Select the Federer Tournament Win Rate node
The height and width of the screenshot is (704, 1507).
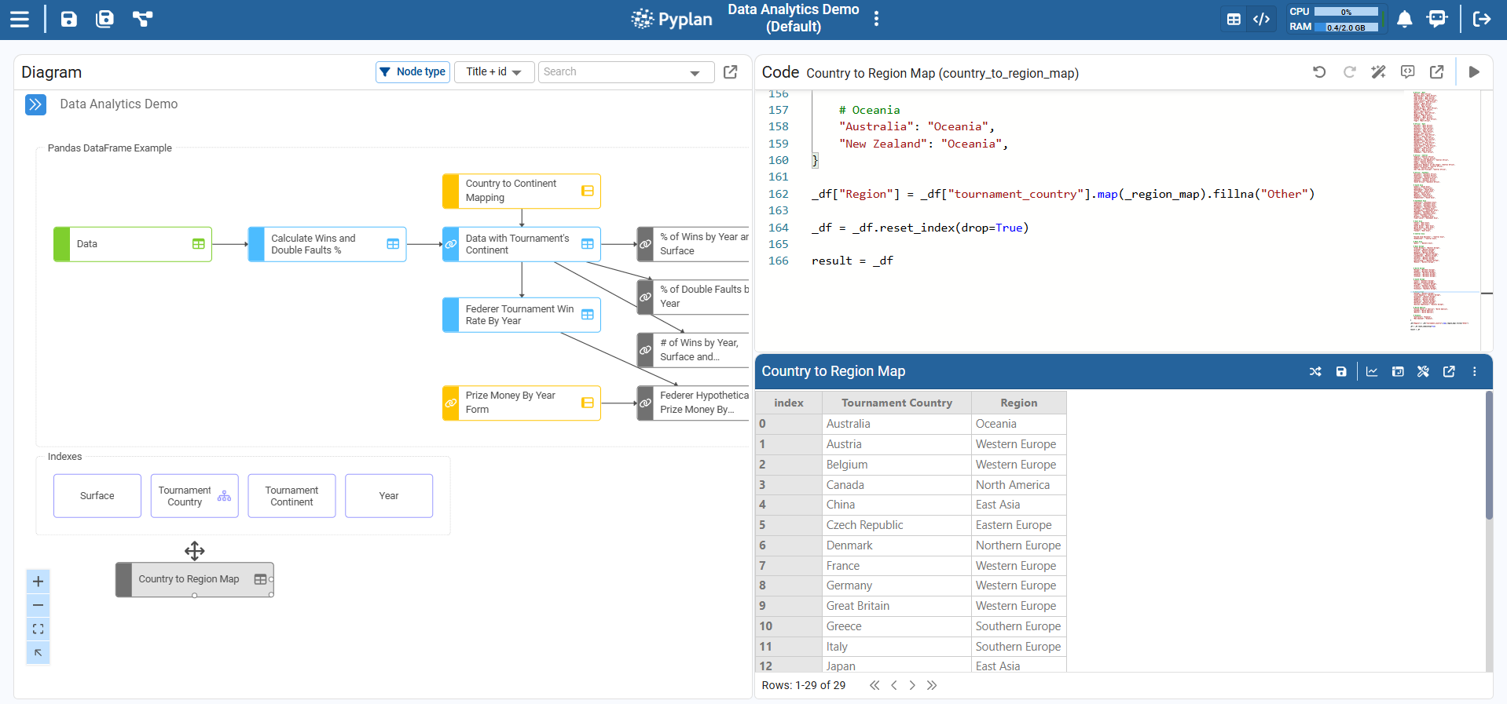coord(521,315)
